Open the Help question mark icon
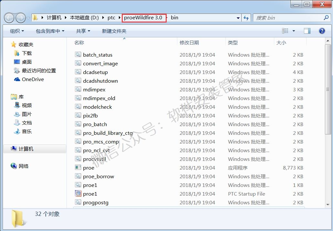 click(322, 31)
